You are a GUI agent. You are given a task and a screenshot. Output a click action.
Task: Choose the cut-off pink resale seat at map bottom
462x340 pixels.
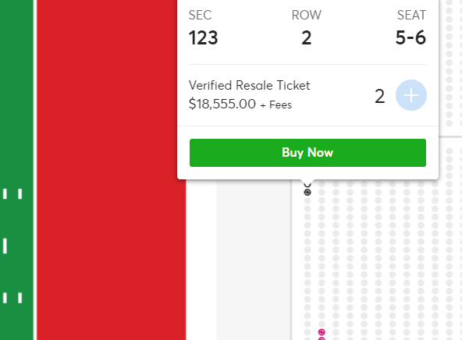[x=322, y=338]
